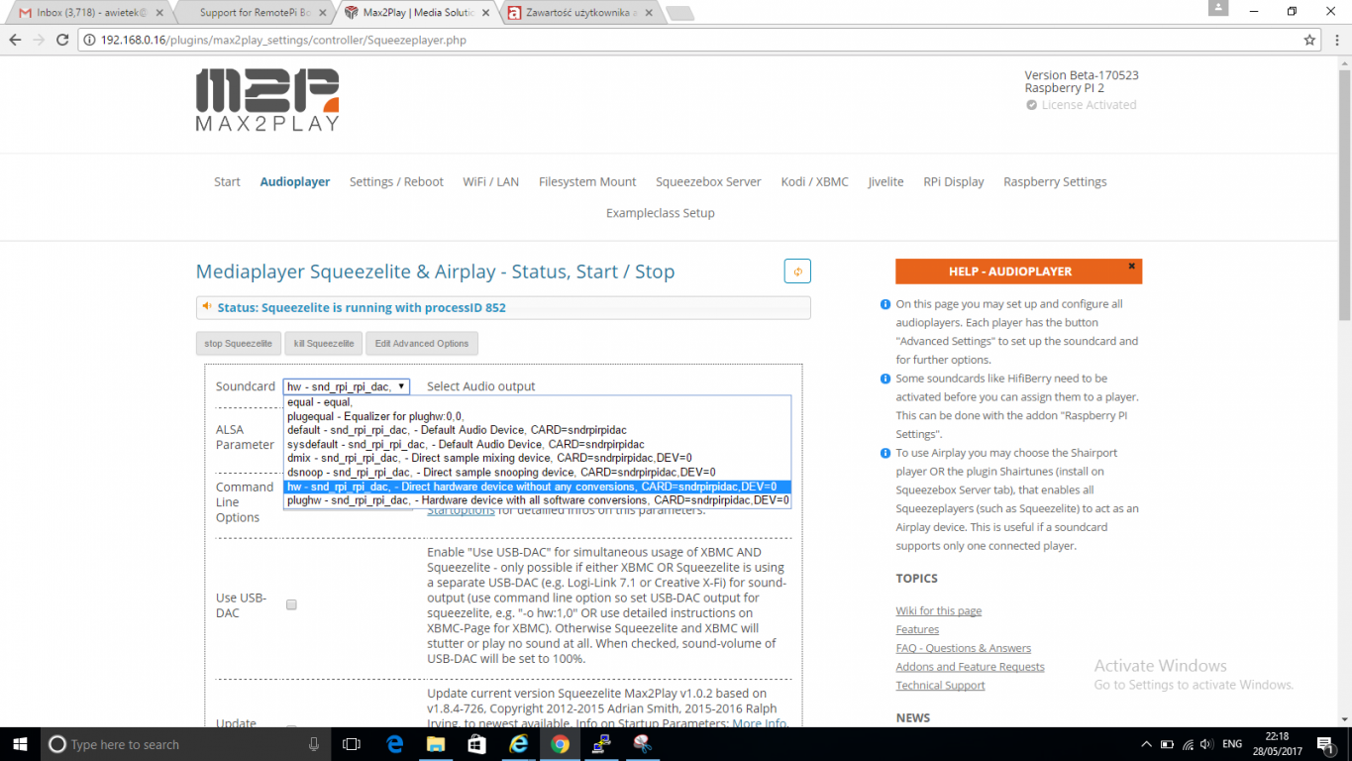Open the Action Center notifications
1352x761 pixels.
coord(1324,744)
